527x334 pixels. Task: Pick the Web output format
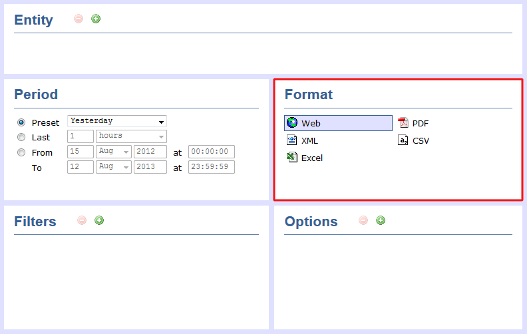tap(338, 123)
